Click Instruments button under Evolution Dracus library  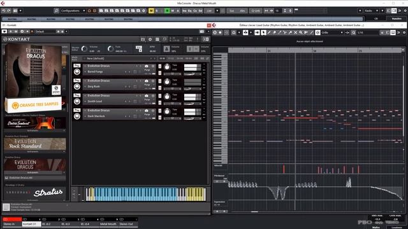(x=33, y=172)
